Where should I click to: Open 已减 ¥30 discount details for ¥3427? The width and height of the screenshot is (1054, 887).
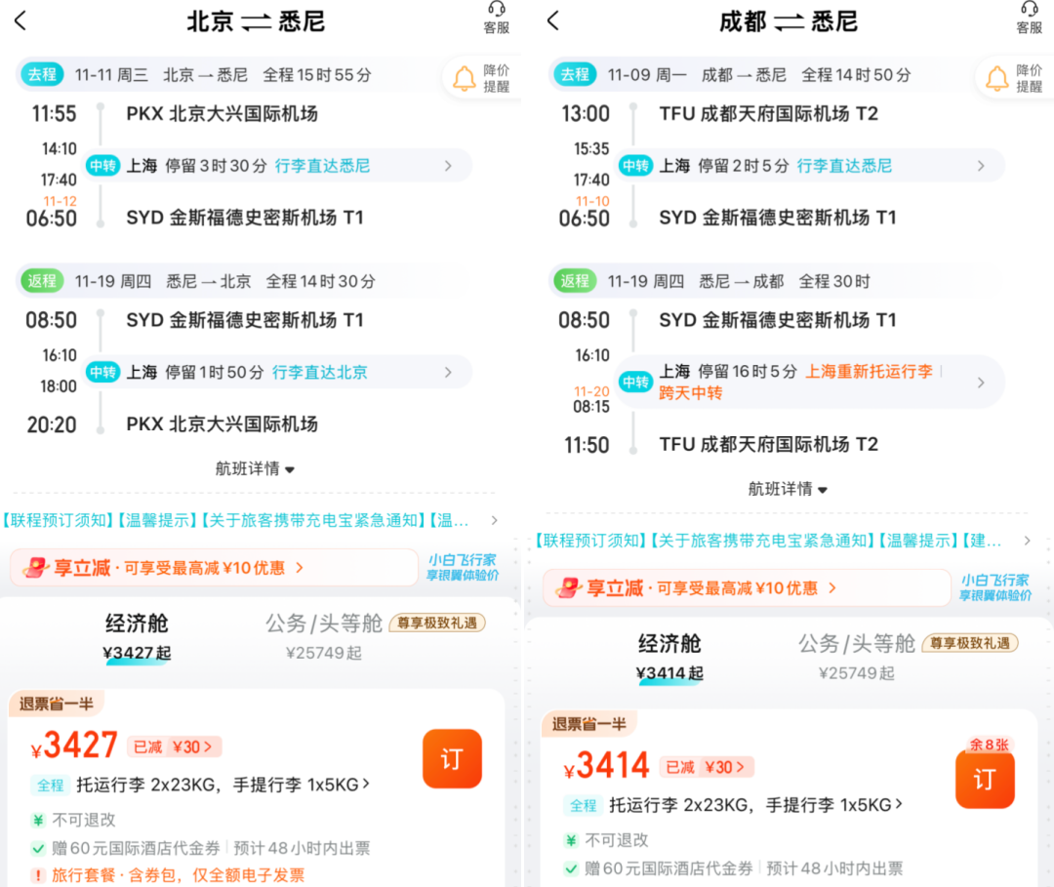point(174,747)
